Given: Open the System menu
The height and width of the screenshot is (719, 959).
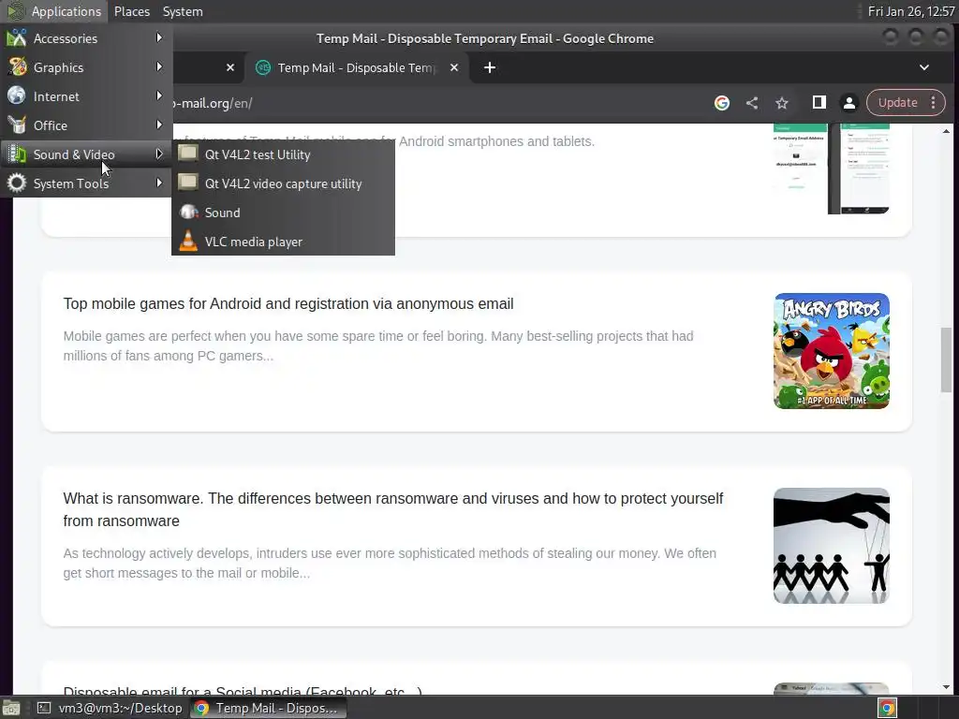Looking at the screenshot, I should click(x=183, y=11).
